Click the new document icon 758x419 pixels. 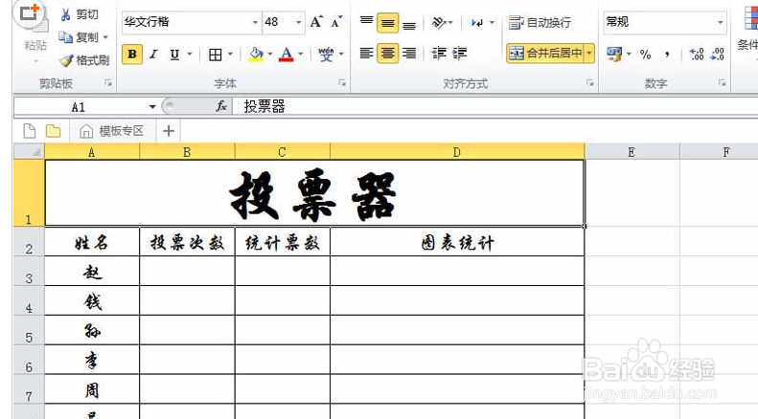tap(30, 131)
